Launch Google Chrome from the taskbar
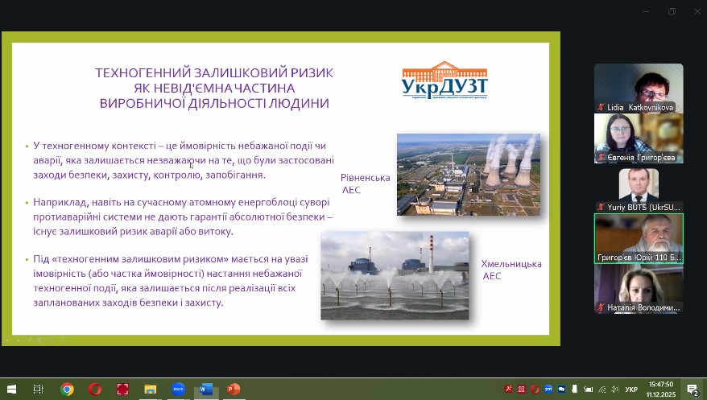Viewport: 707px width, 400px height. coord(68,390)
